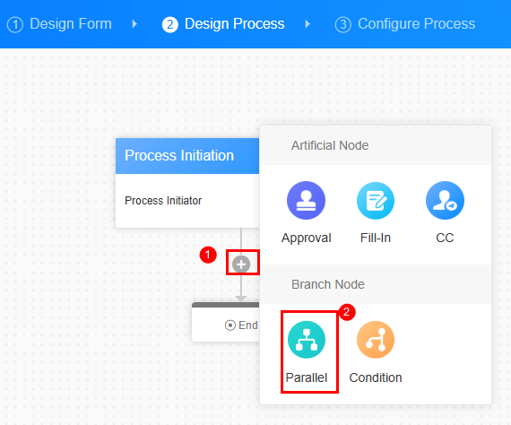Go to Configure Process step
511x425 pixels.
tap(405, 24)
